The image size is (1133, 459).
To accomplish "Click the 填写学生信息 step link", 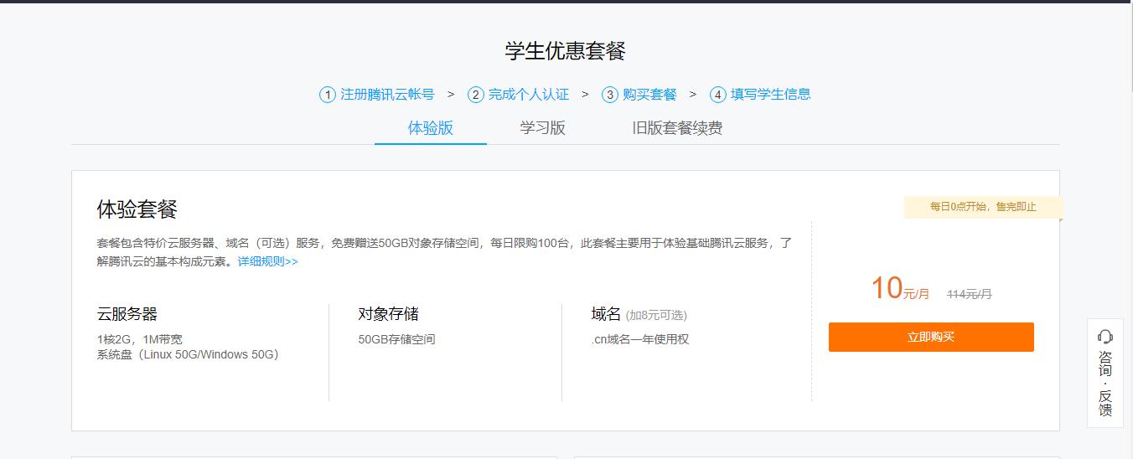I will [x=771, y=95].
